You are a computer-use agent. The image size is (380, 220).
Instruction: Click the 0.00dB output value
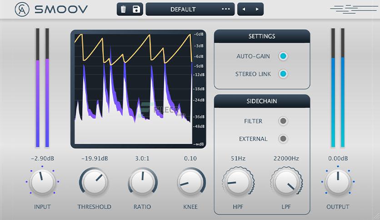click(338, 159)
